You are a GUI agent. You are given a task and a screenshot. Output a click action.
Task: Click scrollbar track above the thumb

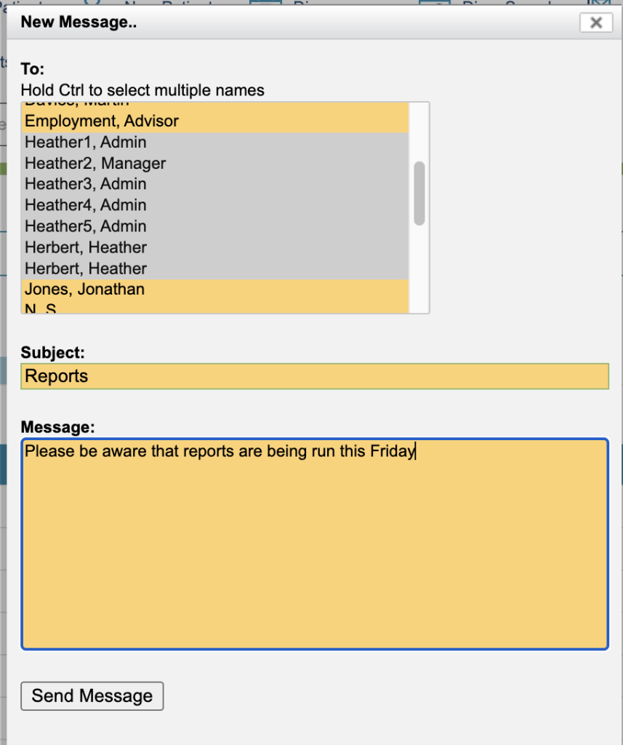pos(419,131)
